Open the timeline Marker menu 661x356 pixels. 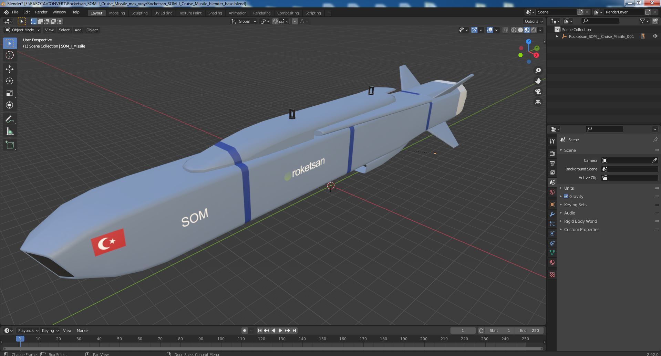[83, 331]
